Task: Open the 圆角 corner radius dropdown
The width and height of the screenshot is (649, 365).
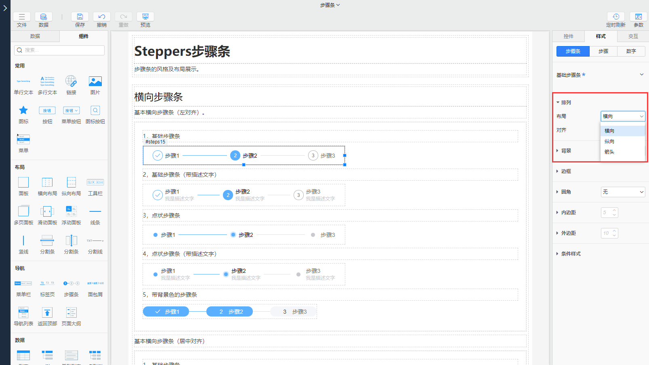Action: tap(623, 192)
